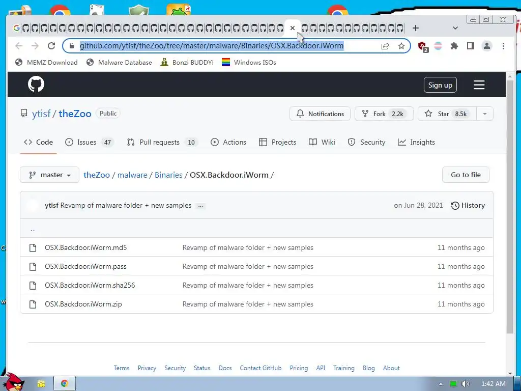This screenshot has height=391, width=521.
Task: Reload the current page
Action: coord(51,46)
